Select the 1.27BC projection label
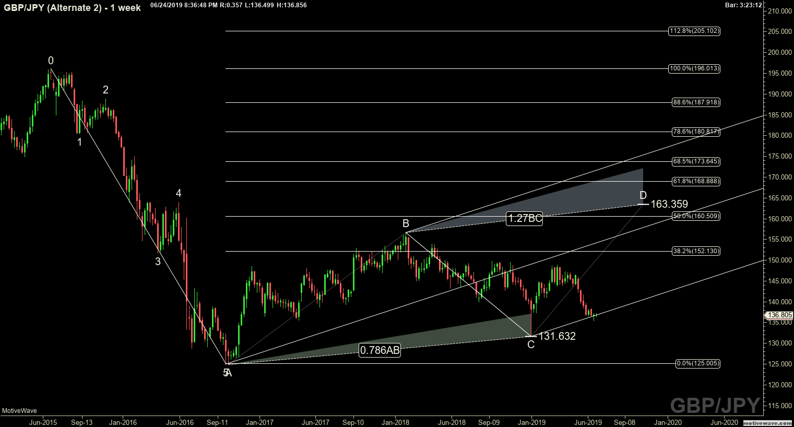 tap(525, 219)
